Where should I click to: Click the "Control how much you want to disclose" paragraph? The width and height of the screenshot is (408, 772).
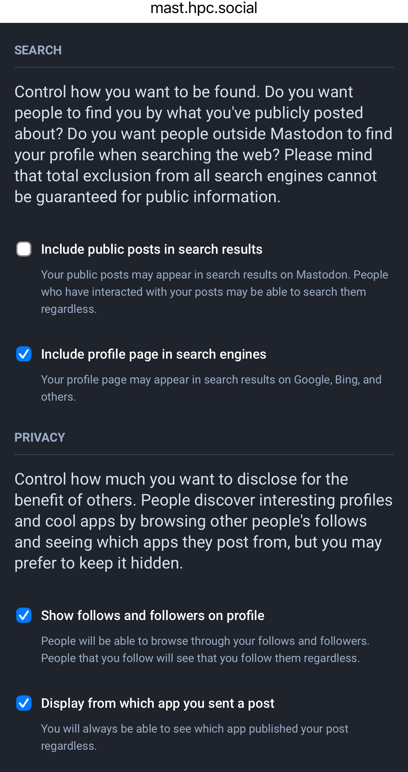(x=203, y=521)
